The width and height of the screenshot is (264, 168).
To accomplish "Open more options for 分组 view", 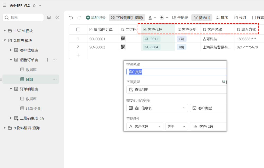I will pos(55,79).
